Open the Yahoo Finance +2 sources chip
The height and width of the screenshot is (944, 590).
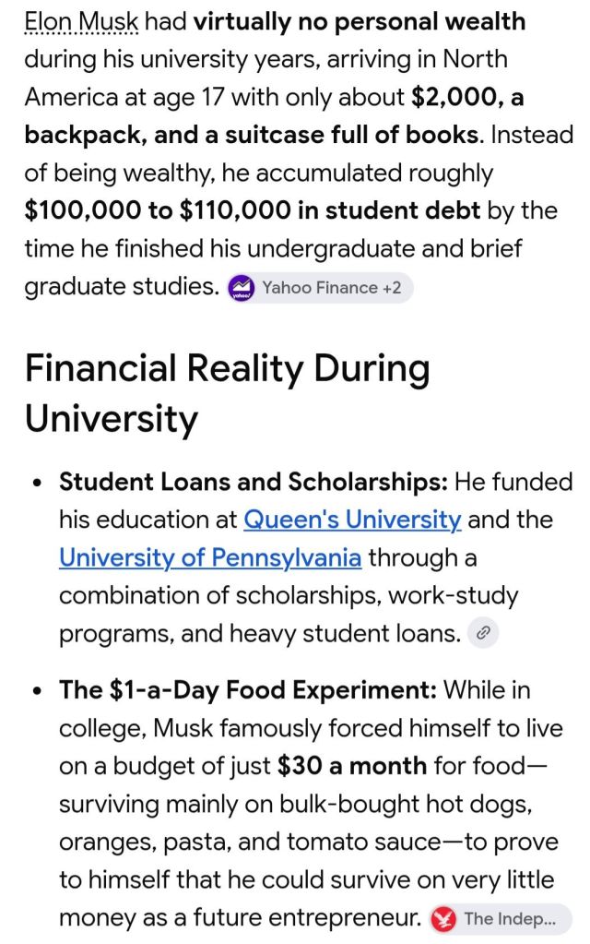pos(320,288)
